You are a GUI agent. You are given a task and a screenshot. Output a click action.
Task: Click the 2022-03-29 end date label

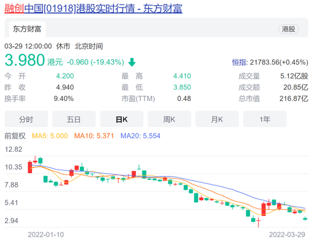287,234
